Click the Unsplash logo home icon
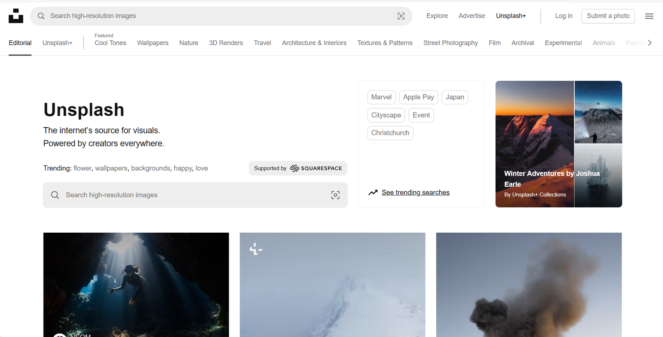Screen dimensions: 663x337 tap(16, 16)
